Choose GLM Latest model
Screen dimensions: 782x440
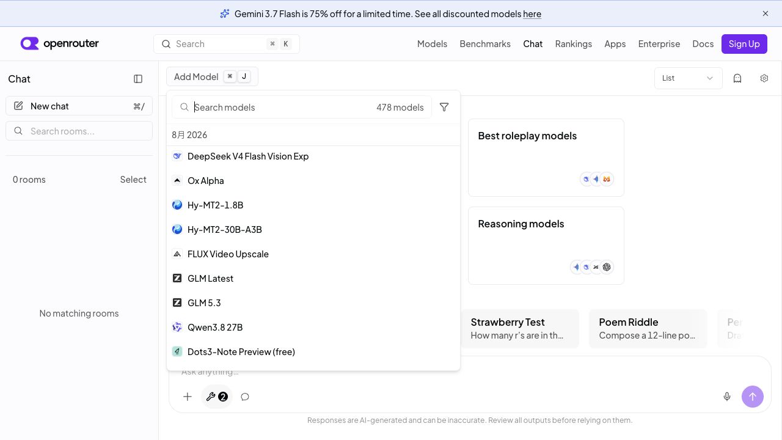(x=313, y=278)
